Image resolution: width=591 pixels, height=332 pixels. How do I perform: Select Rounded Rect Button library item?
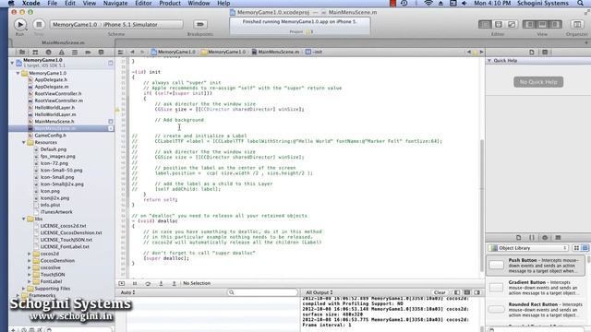pyautogui.click(x=536, y=310)
